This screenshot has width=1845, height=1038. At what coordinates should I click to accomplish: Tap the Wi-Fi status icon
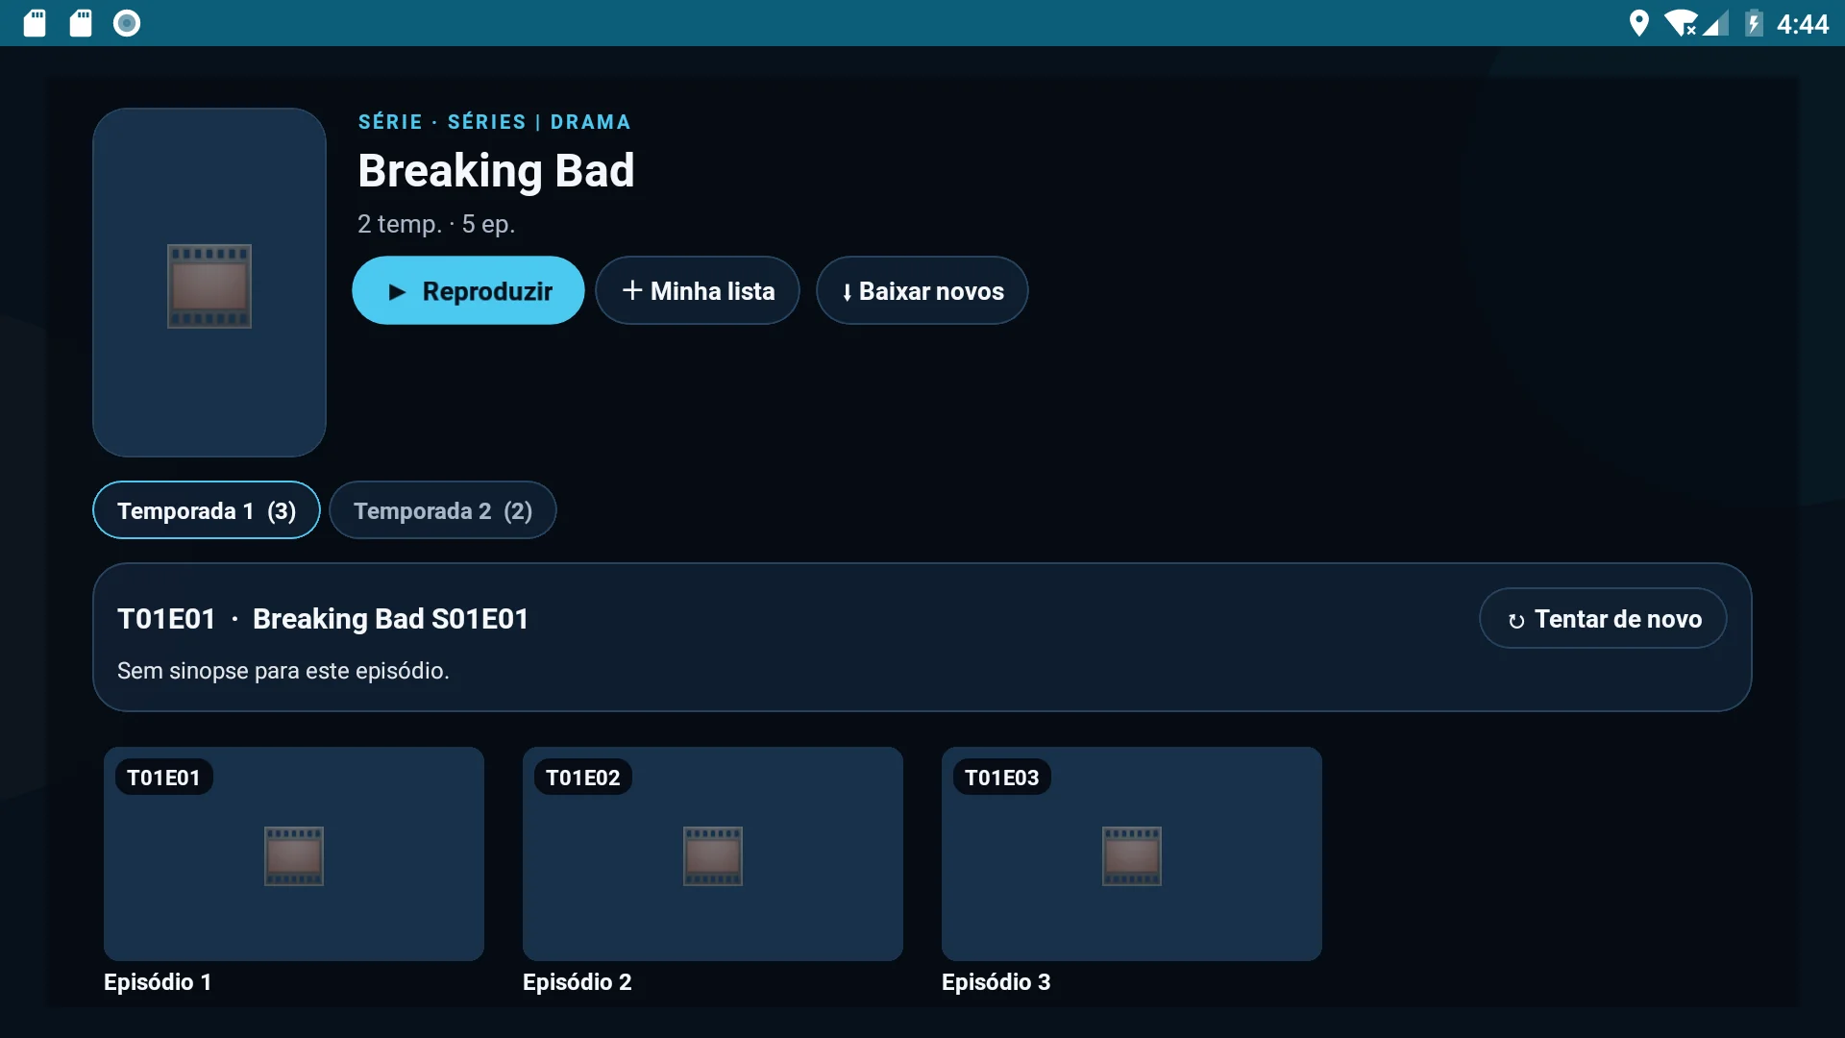coord(1681,23)
